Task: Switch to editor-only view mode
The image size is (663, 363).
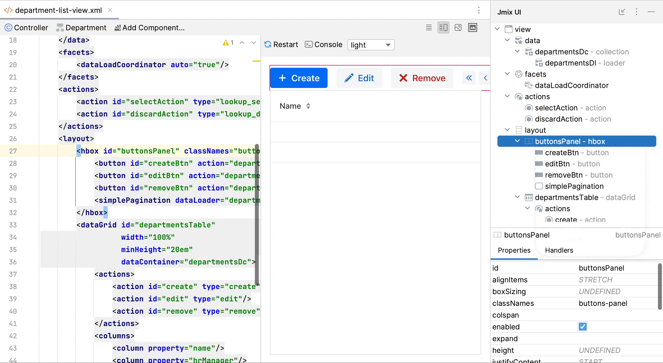Action: pyautogui.click(x=429, y=28)
